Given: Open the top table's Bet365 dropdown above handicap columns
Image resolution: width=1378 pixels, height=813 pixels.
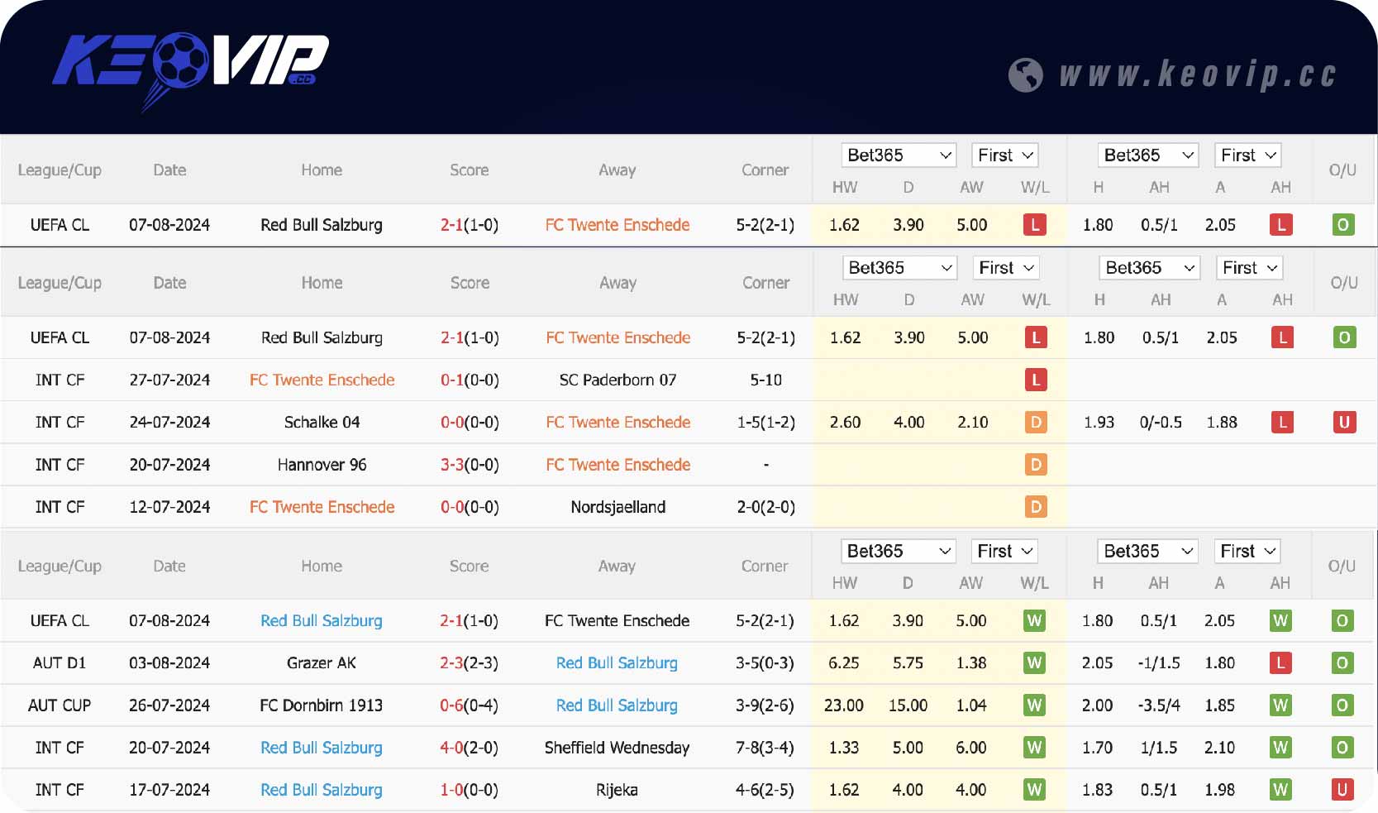Looking at the screenshot, I should pos(1149,155).
